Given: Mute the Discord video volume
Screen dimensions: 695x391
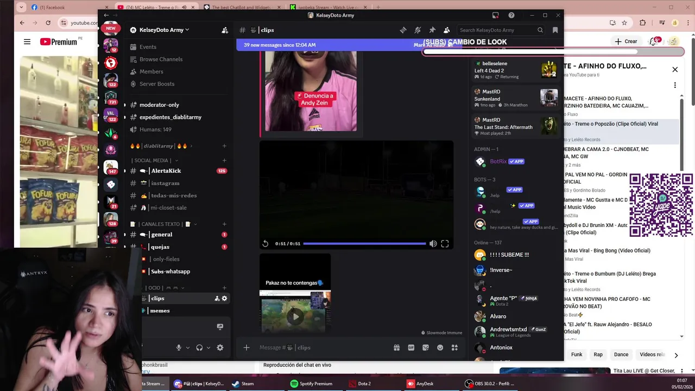Looking at the screenshot, I should tap(433, 244).
